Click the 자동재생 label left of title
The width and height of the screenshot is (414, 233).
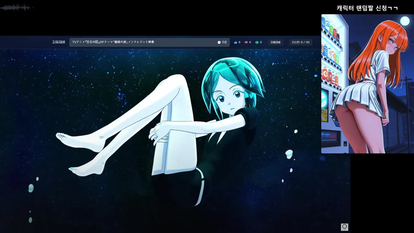pos(59,42)
